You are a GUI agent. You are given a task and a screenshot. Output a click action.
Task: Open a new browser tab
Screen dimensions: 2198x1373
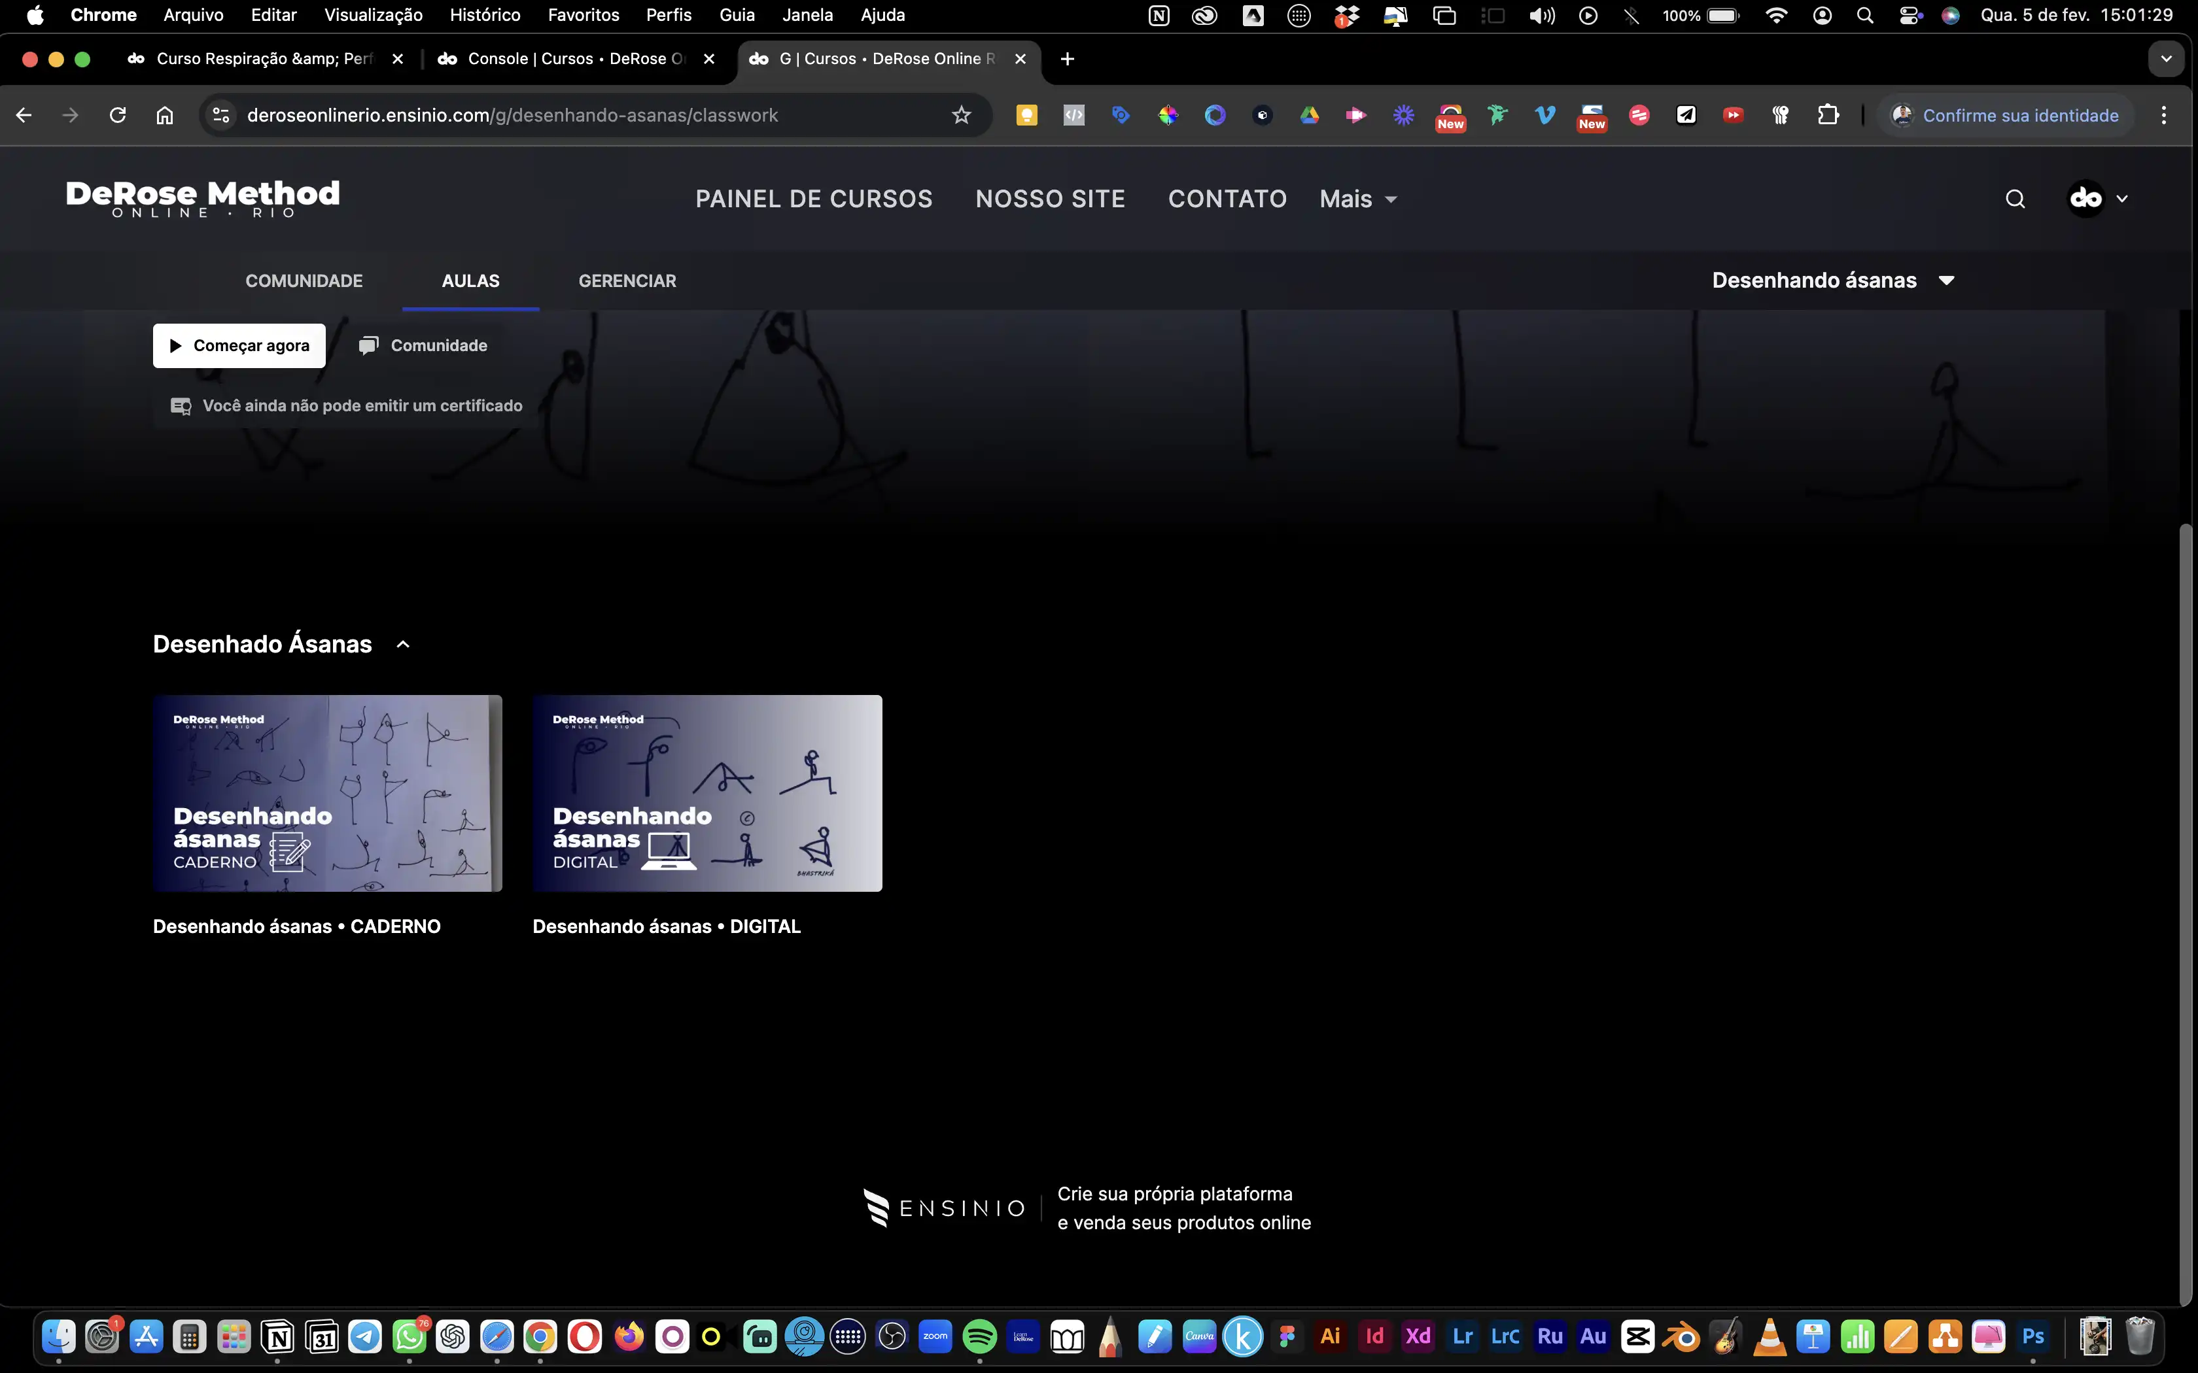click(1067, 59)
